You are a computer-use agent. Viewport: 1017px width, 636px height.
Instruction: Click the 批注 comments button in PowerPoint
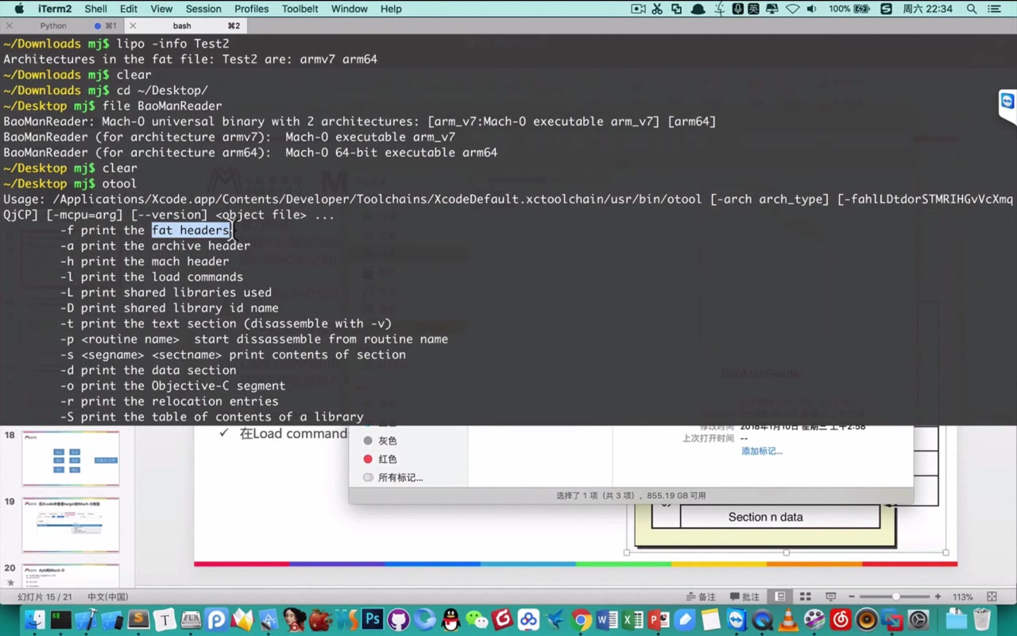pos(745,597)
